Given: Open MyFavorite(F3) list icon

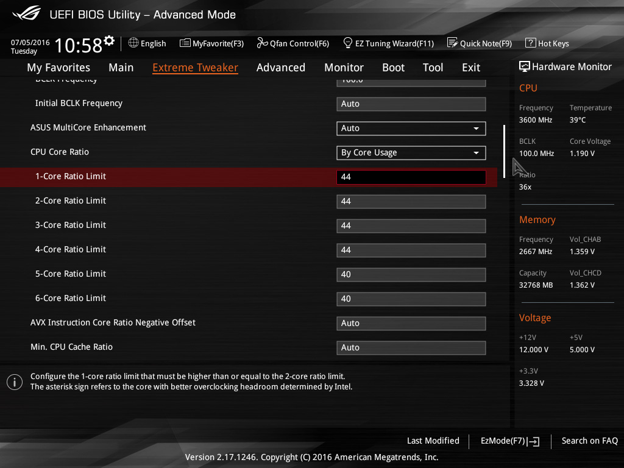Looking at the screenshot, I should click(x=185, y=43).
